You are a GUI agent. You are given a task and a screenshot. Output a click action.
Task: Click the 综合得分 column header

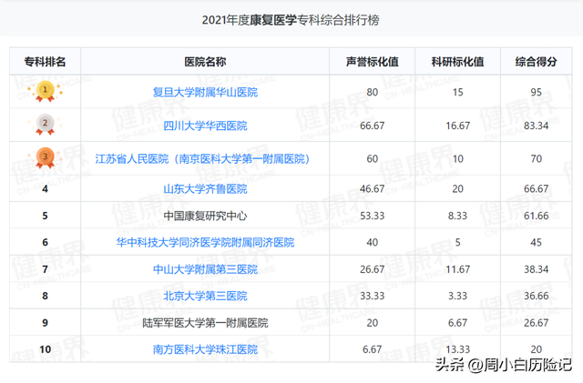[x=536, y=61]
